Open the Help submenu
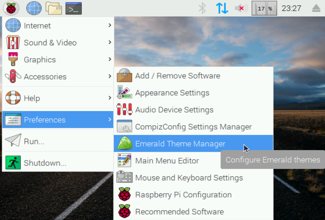This screenshot has height=220, width=325. [58, 98]
